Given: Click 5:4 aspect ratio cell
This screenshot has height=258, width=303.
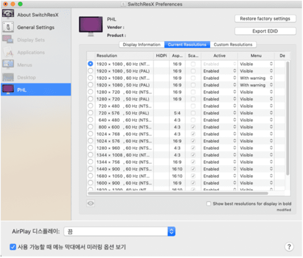Looking at the screenshot, I should (x=177, y=113).
